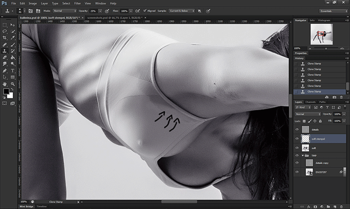Switch to the Channels tab
This screenshot has height=209, width=350.
(310, 102)
